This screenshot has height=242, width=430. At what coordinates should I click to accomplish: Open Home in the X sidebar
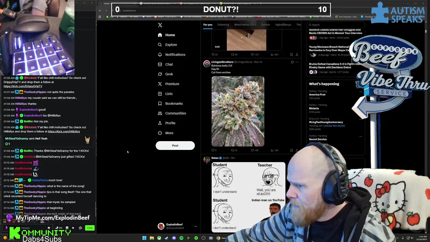(167, 35)
